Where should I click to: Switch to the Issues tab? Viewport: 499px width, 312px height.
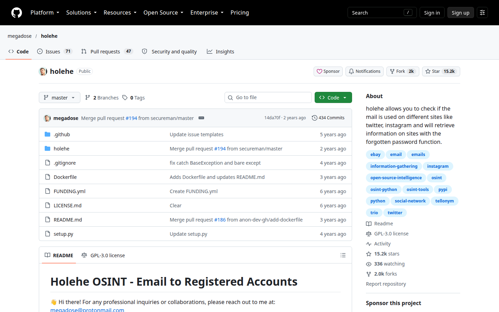[54, 51]
